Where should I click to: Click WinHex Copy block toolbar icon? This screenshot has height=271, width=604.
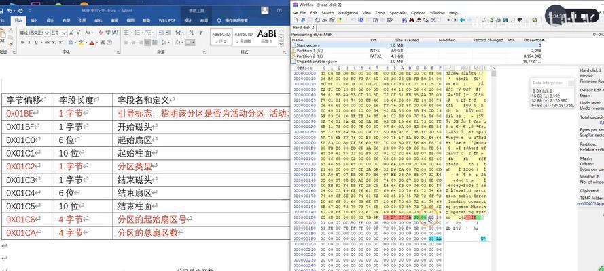361,20
